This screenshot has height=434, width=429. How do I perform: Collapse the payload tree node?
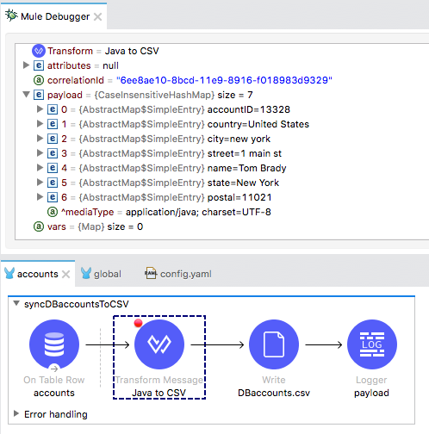tap(26, 95)
